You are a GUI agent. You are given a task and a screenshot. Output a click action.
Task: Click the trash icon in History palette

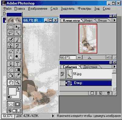pyautogui.click(x=108, y=93)
